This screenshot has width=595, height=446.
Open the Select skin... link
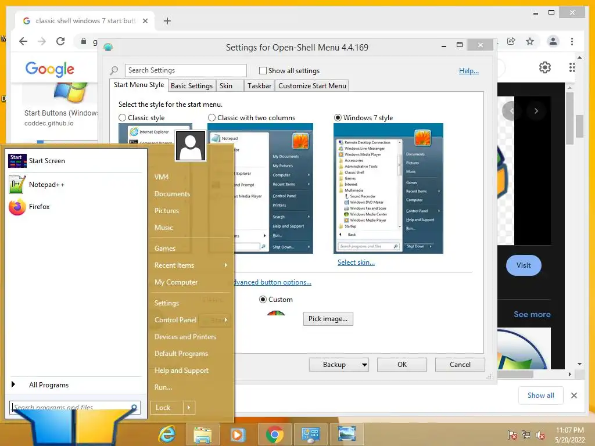356,262
